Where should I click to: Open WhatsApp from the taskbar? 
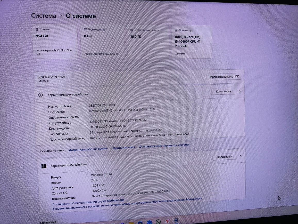click(158, 221)
